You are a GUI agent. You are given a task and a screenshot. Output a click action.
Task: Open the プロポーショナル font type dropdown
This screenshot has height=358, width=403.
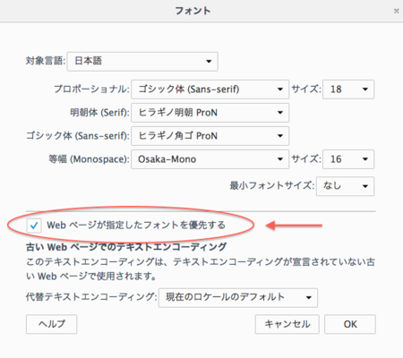tap(210, 89)
